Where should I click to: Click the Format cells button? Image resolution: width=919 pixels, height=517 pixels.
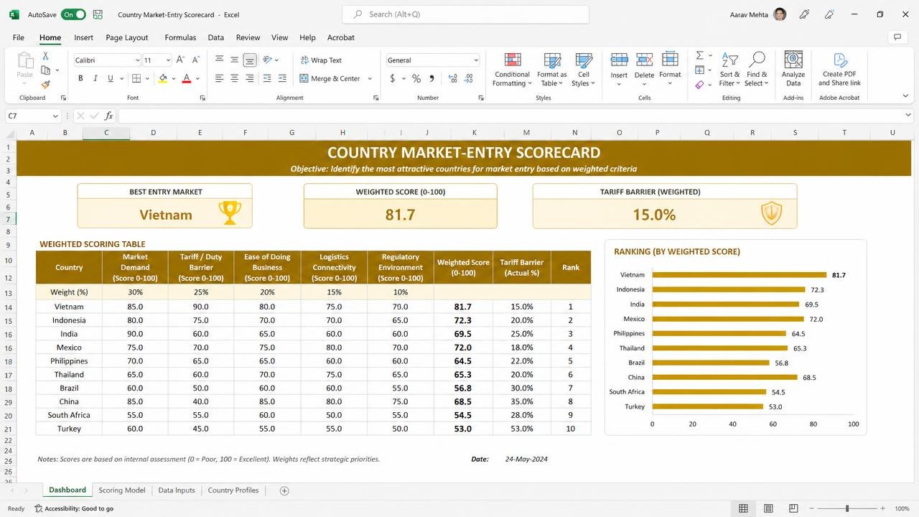point(670,69)
